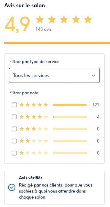110x207 pixels.
Task: Tick the one-star rating filter checkbox
Action: [14, 153]
